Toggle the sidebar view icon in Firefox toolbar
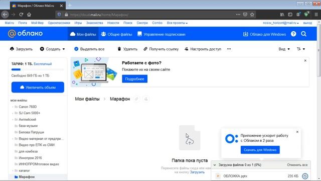The width and height of the screenshot is (321, 181). pos(290,15)
